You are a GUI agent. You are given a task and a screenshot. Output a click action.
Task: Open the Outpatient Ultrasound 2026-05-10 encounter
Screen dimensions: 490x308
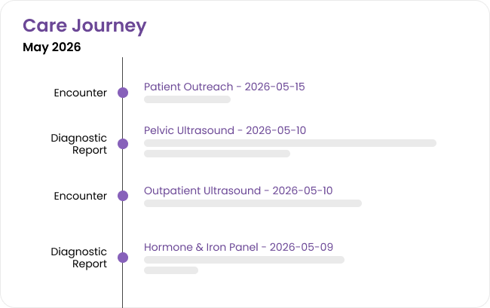[x=238, y=191]
